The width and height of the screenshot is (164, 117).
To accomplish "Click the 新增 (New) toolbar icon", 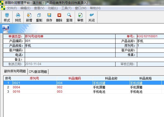I will (x=29, y=17).
